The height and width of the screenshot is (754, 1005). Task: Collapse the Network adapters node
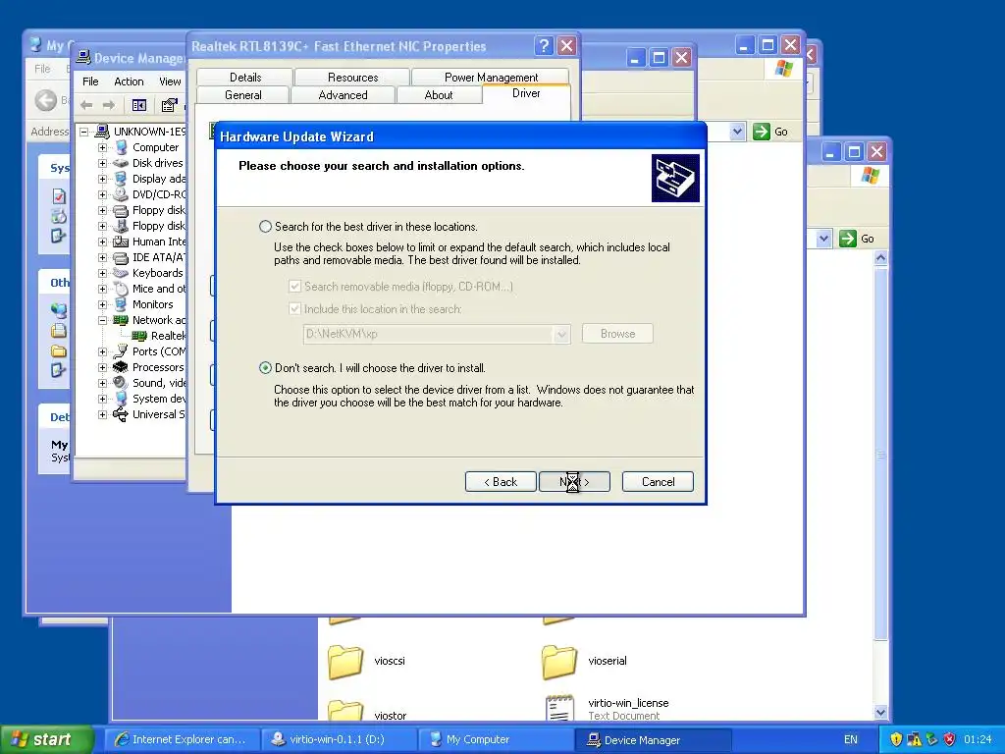[102, 320]
